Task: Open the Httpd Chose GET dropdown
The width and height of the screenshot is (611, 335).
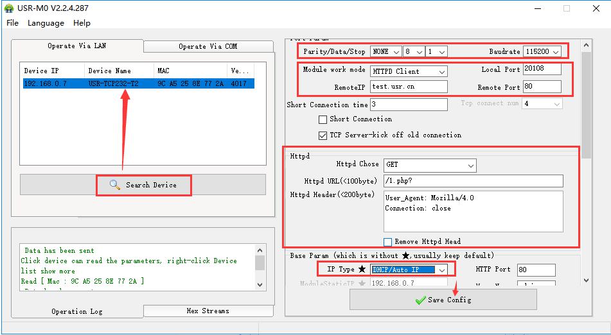Action: point(430,165)
